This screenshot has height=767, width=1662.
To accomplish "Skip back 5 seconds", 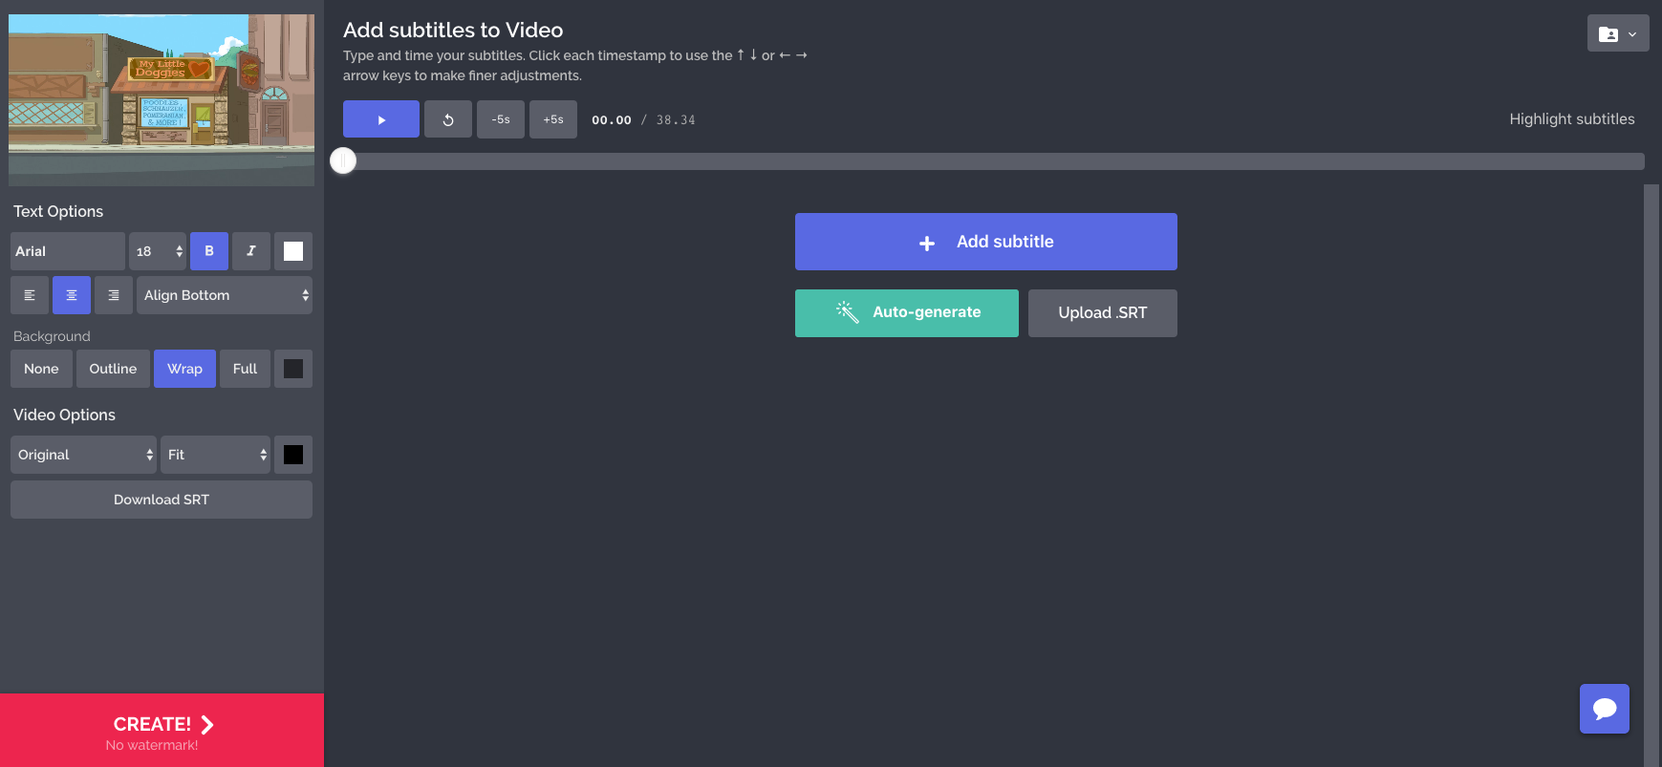I will tap(500, 119).
